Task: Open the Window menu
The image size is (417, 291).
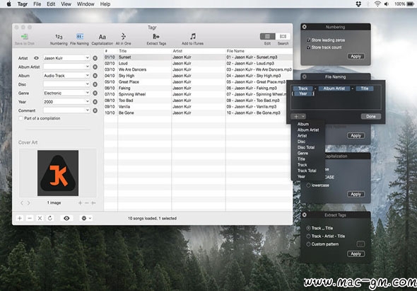Action: point(86,4)
